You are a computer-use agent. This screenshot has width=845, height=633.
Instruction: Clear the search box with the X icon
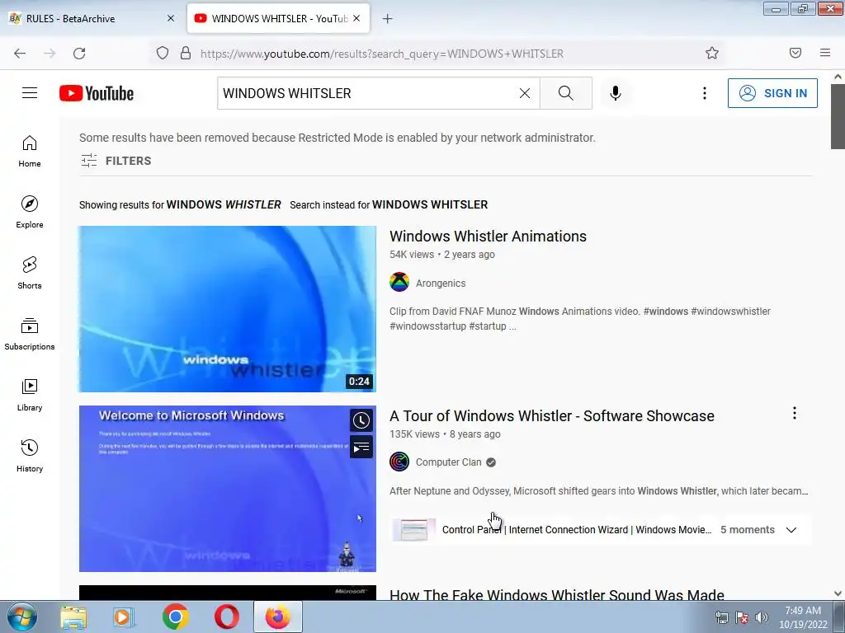click(x=524, y=93)
